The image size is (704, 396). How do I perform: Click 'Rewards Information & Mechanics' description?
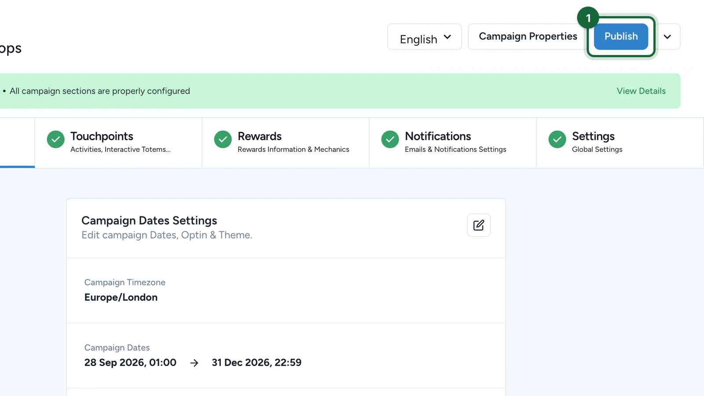pyautogui.click(x=293, y=150)
